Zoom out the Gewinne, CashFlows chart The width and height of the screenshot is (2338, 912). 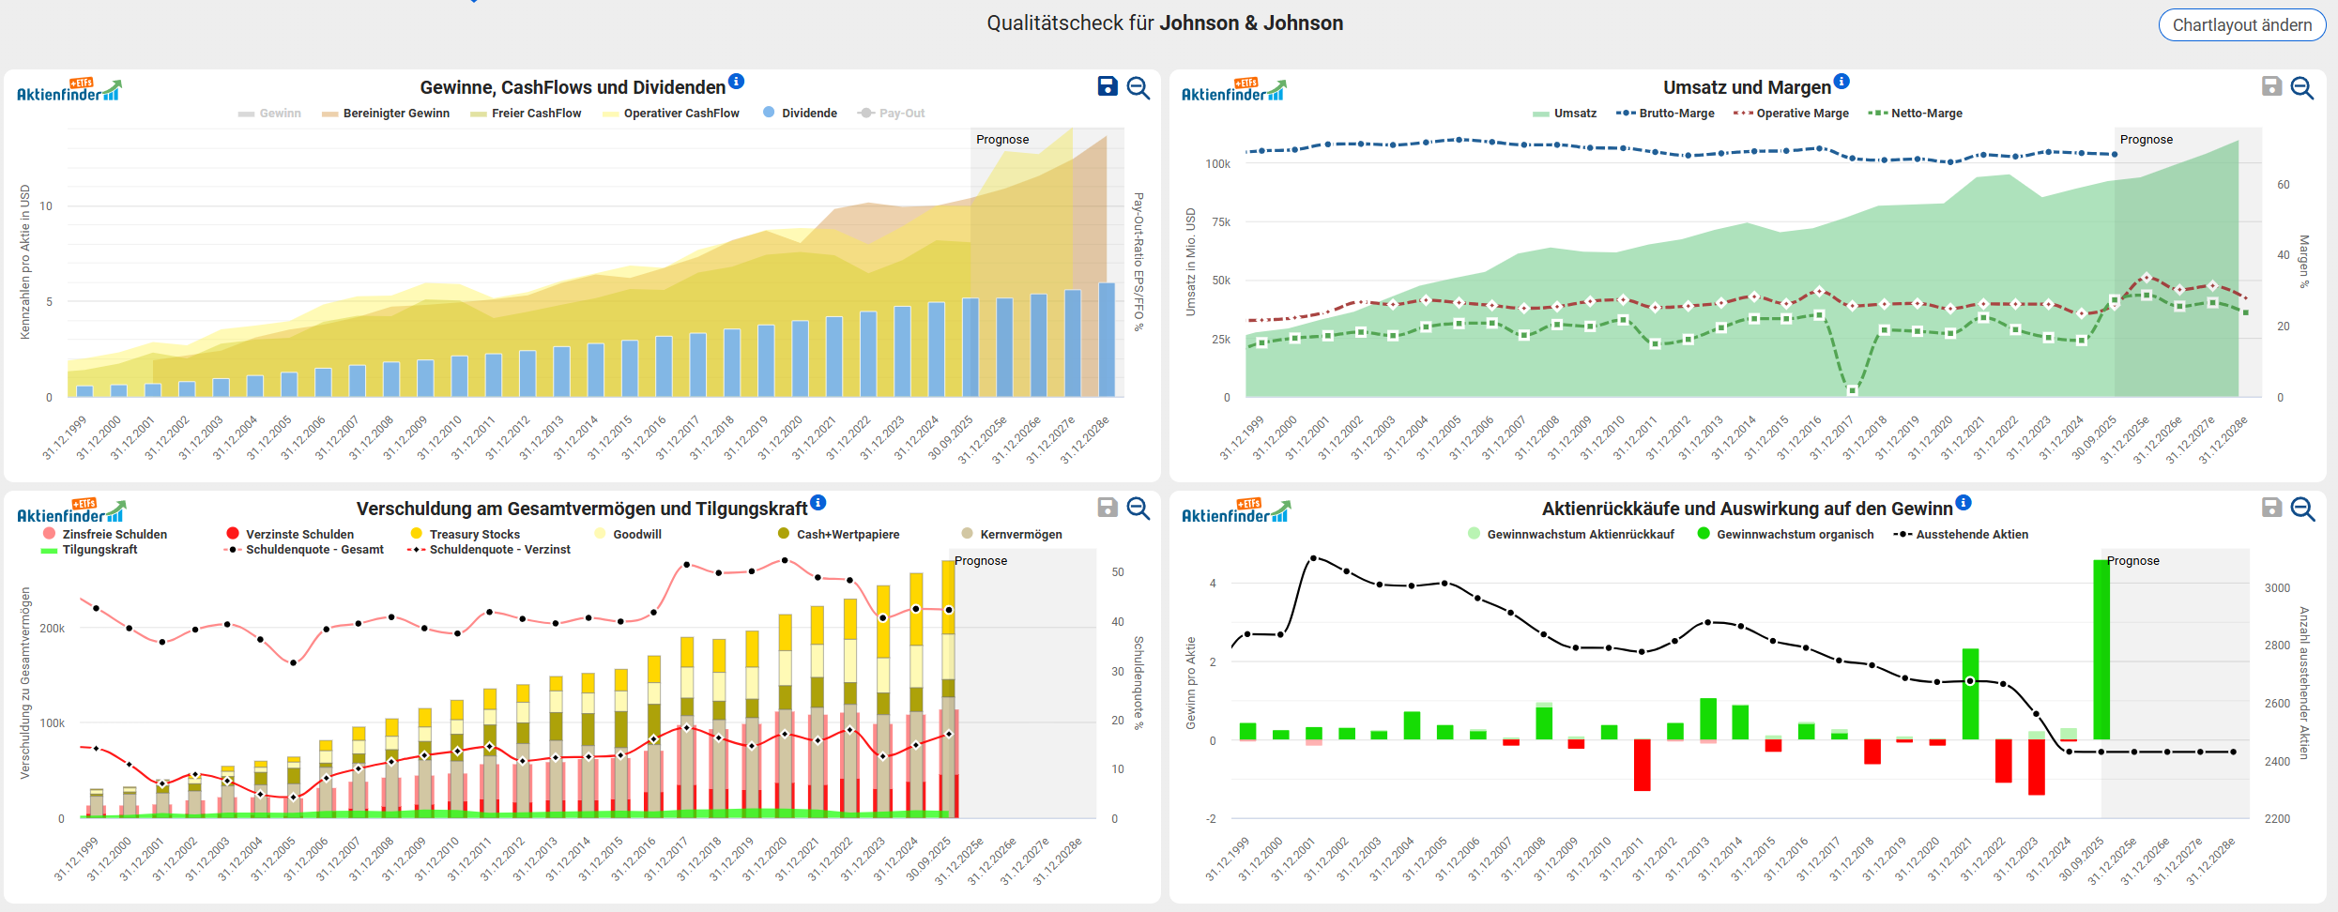point(1138,87)
